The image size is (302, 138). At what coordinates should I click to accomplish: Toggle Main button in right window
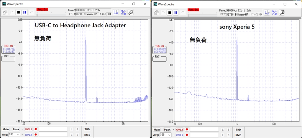click(157, 129)
